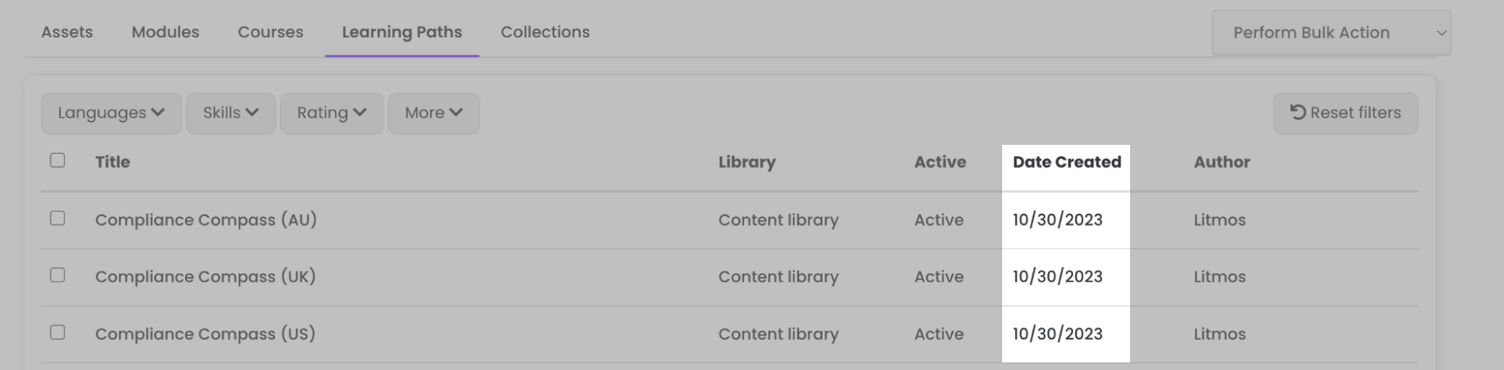Viewport: 1504px width, 370px height.
Task: Switch to the Assets tab
Action: tap(67, 32)
